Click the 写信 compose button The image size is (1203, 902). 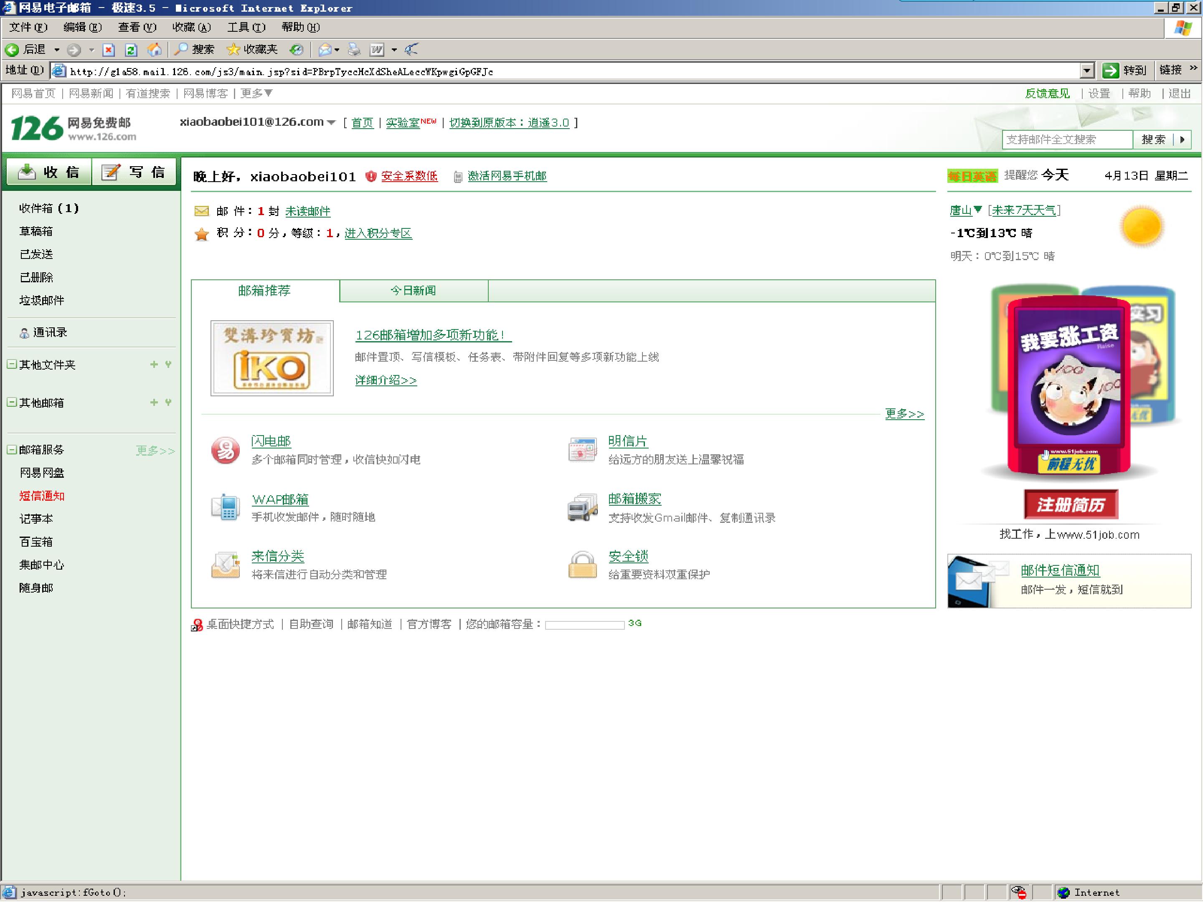[135, 172]
